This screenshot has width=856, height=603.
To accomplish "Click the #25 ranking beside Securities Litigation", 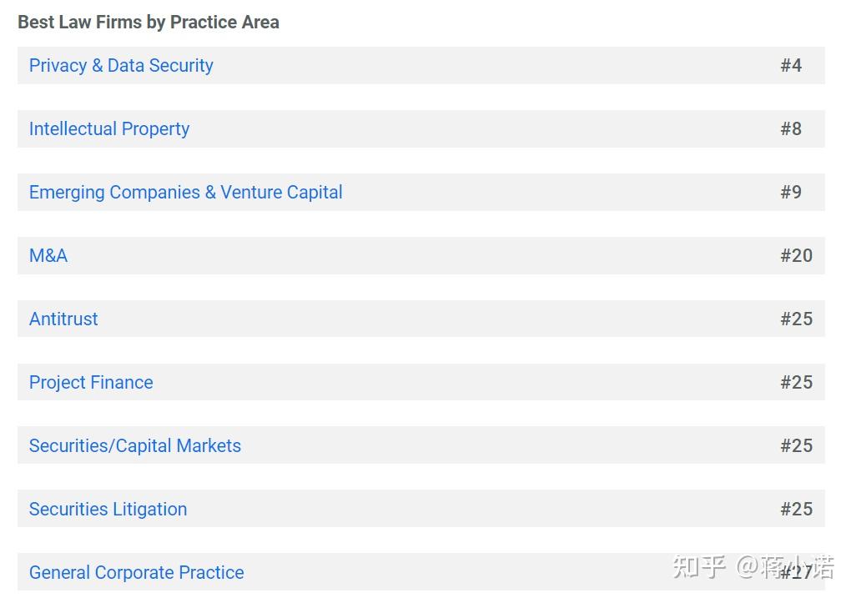I will click(x=796, y=510).
